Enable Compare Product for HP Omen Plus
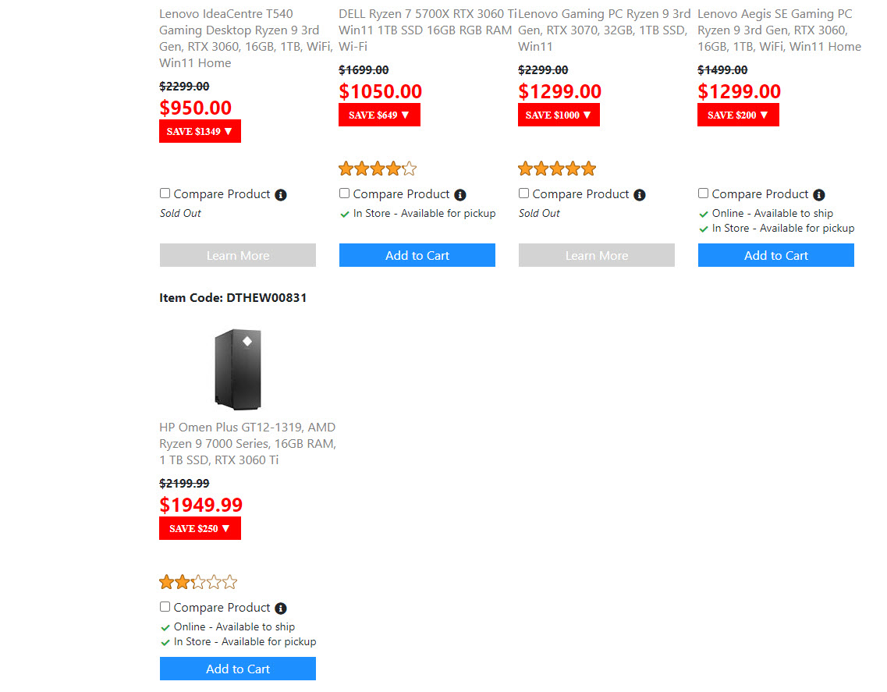887x692 pixels. pyautogui.click(x=165, y=607)
